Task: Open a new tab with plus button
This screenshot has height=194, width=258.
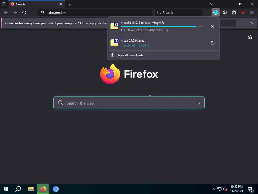Action: click(69, 4)
